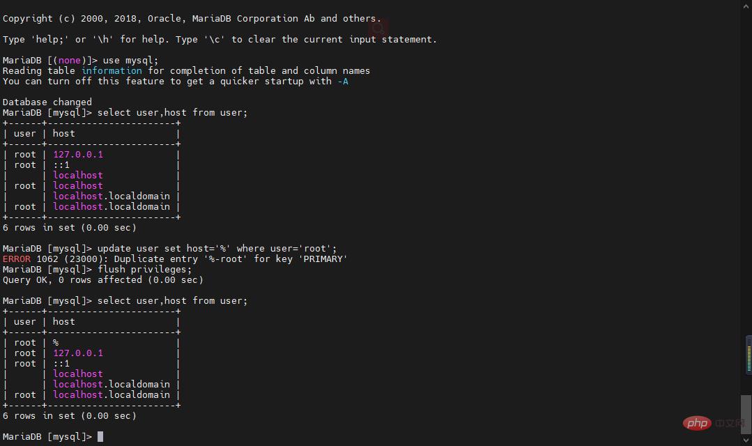Click the red 'ERROR' keyword
752x446 pixels.
point(17,259)
